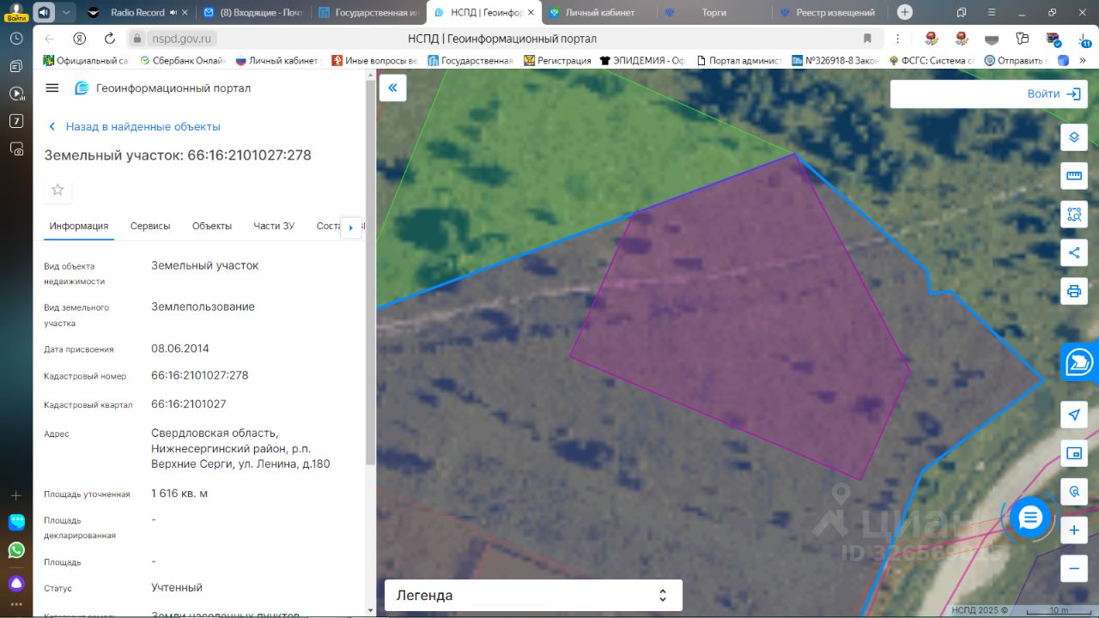
Task: Open the tab list dropdown in browser
Action: pyautogui.click(x=67, y=12)
